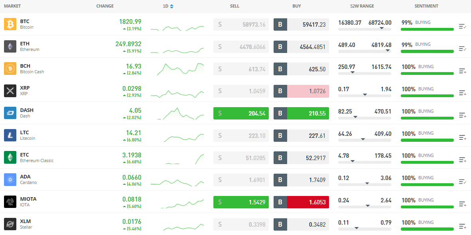The image size is (471, 235).
Task: Open the BTC one-day sparkline chart
Action: tap(177, 28)
